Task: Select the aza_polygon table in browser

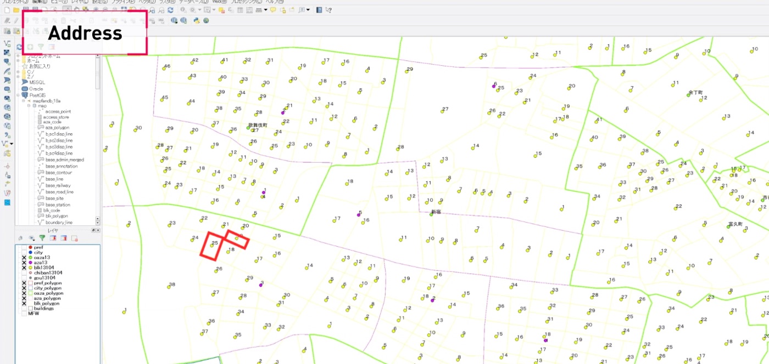Action: pos(57,127)
